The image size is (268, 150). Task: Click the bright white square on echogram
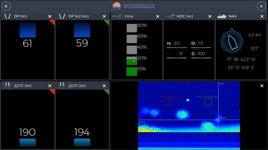[x=188, y=100]
